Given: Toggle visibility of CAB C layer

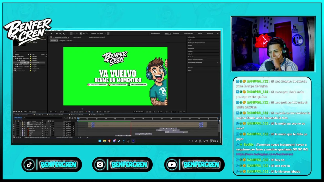Looking at the screenshot, I should tap(14, 132).
